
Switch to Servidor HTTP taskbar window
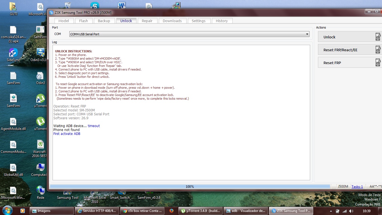tap(97, 211)
